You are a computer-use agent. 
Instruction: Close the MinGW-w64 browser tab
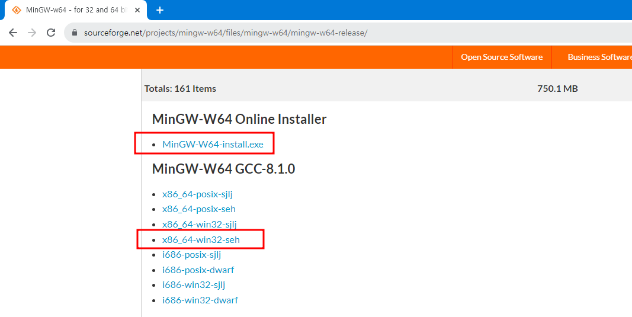137,10
